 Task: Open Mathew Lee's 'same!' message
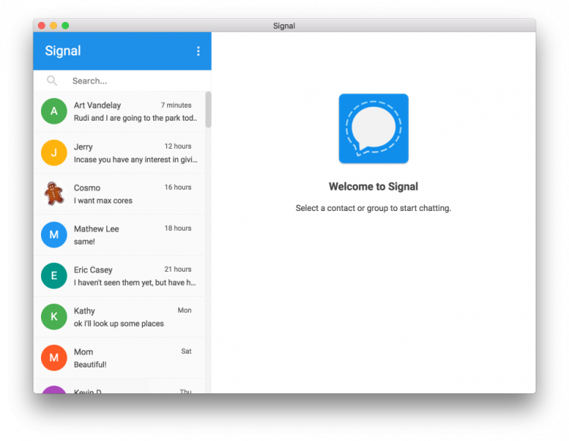pyautogui.click(x=84, y=242)
